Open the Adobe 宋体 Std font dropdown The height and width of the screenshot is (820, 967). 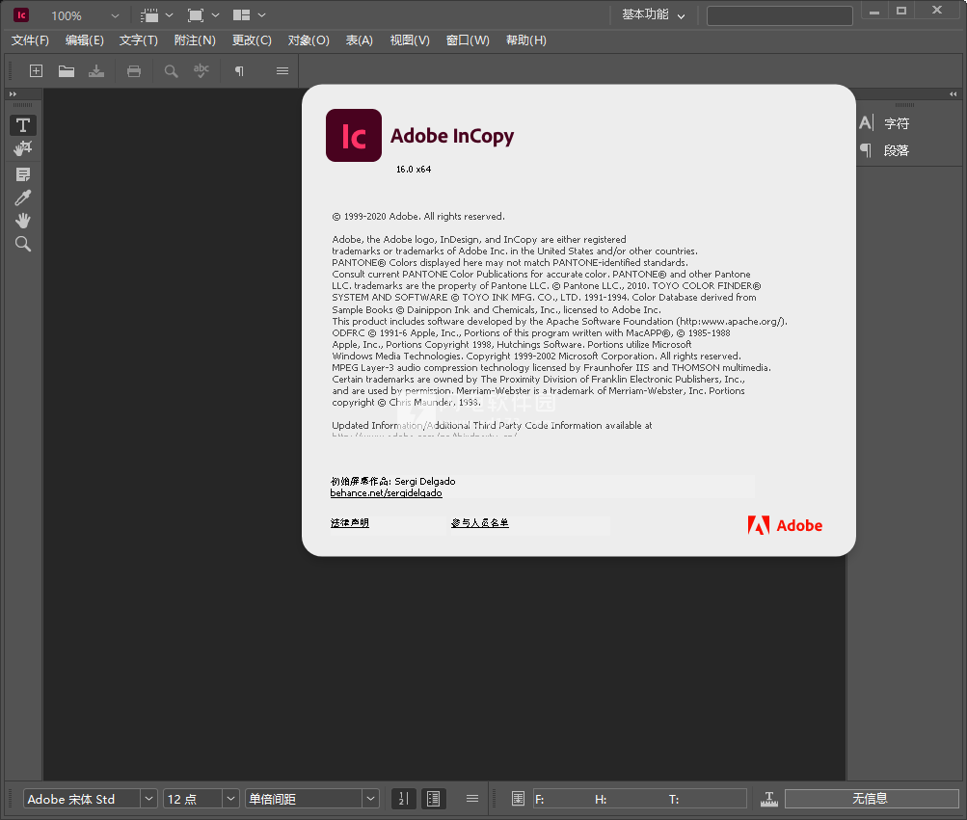coord(148,799)
